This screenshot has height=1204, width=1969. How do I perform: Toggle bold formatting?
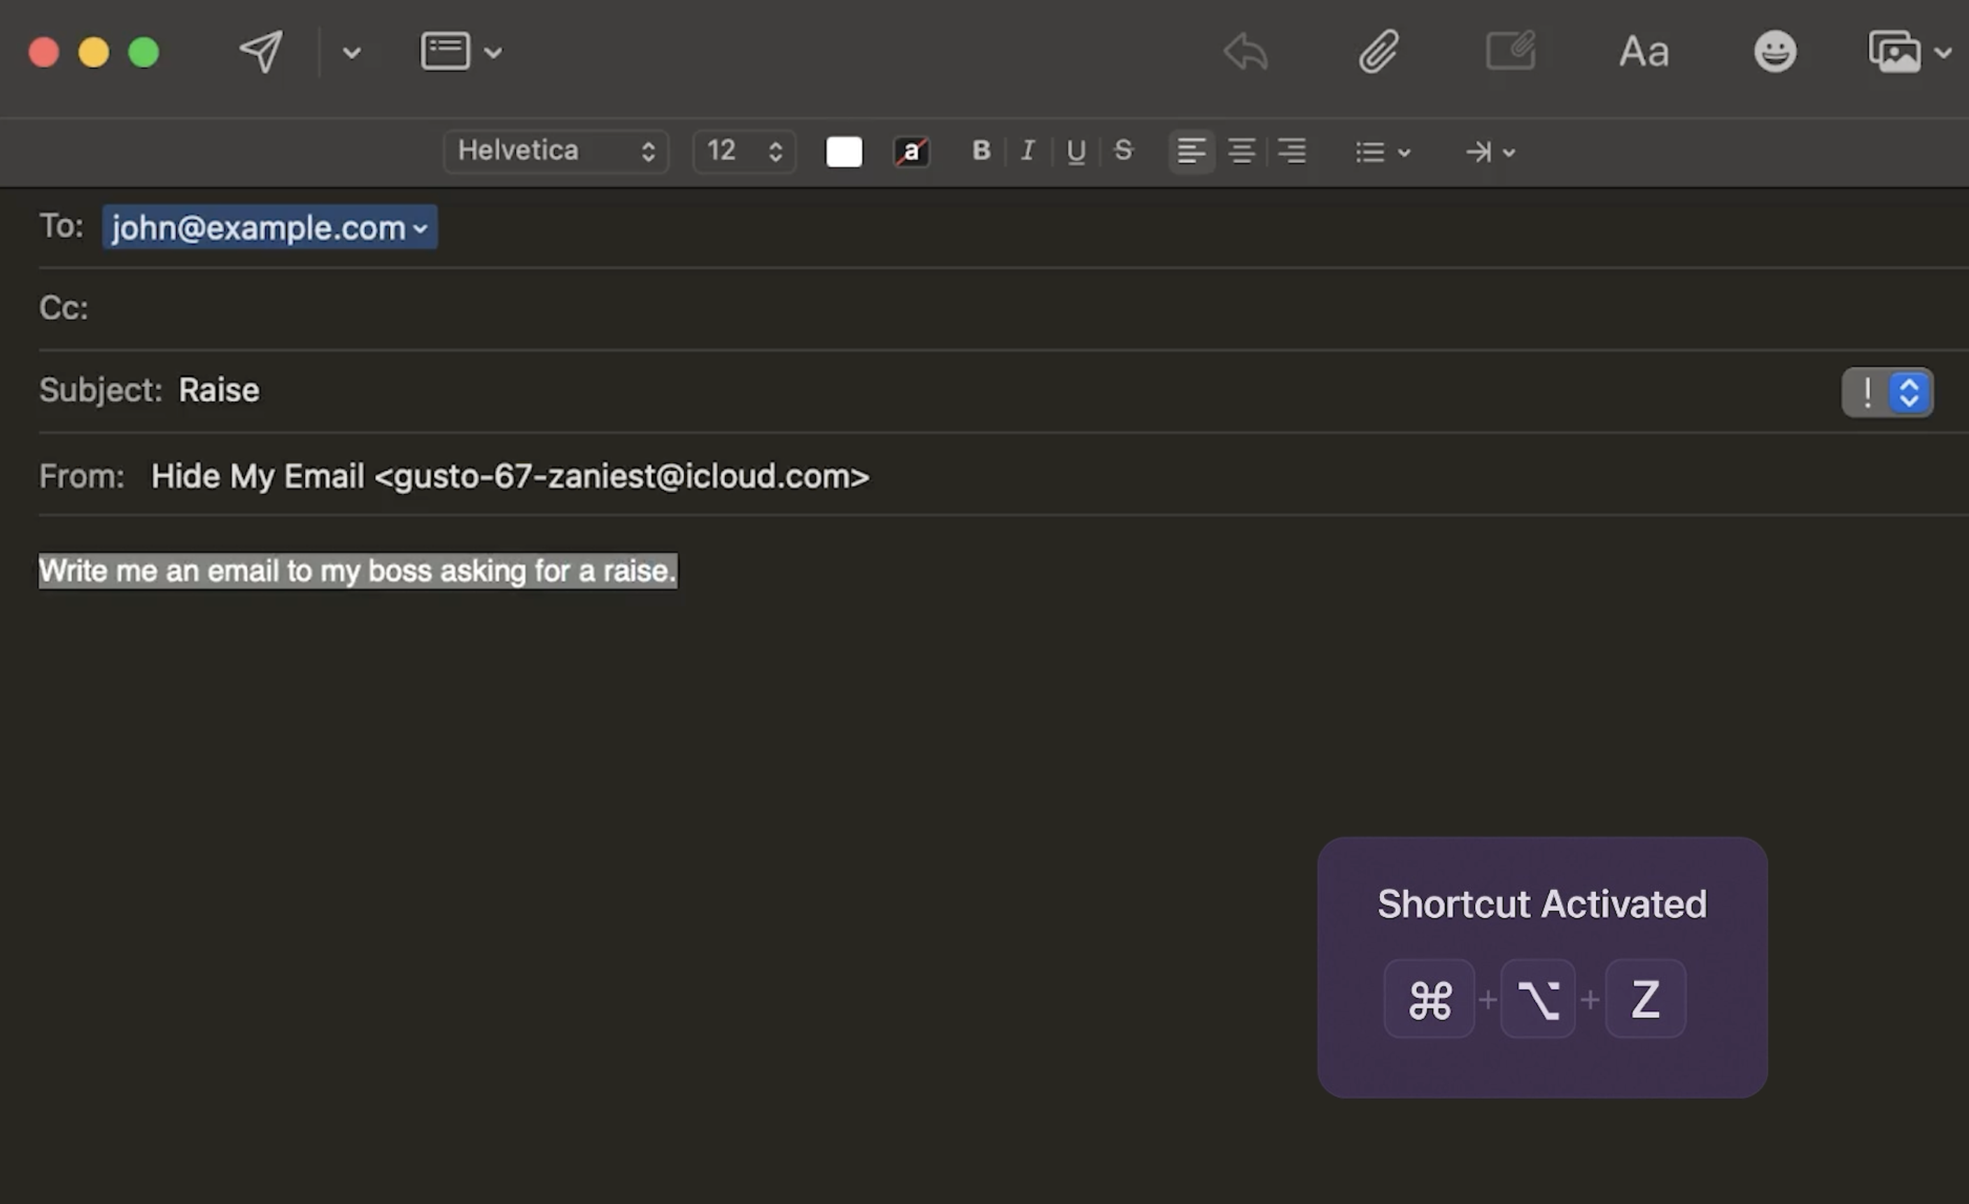coord(981,150)
